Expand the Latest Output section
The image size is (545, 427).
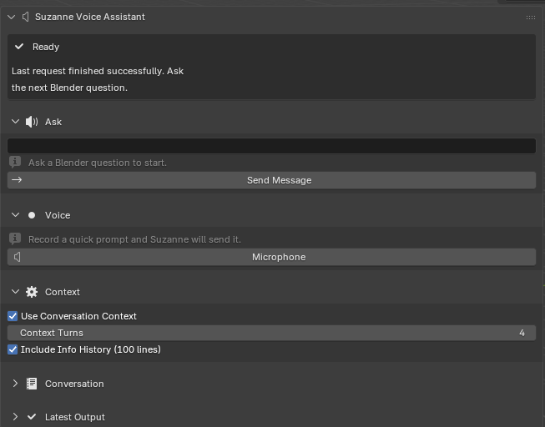15,417
